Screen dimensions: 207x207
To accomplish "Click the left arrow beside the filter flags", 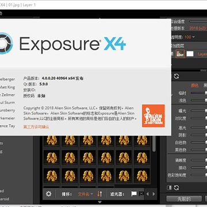I will click(147, 194).
